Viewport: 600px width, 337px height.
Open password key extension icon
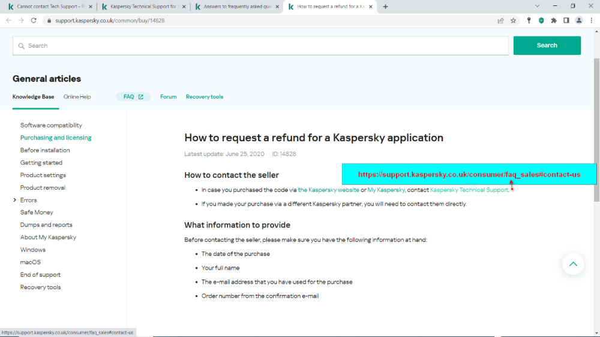[x=529, y=20]
